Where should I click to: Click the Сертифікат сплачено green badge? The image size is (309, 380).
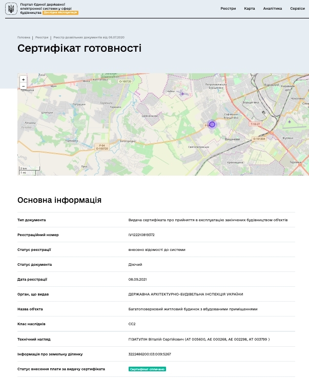tap(147, 369)
